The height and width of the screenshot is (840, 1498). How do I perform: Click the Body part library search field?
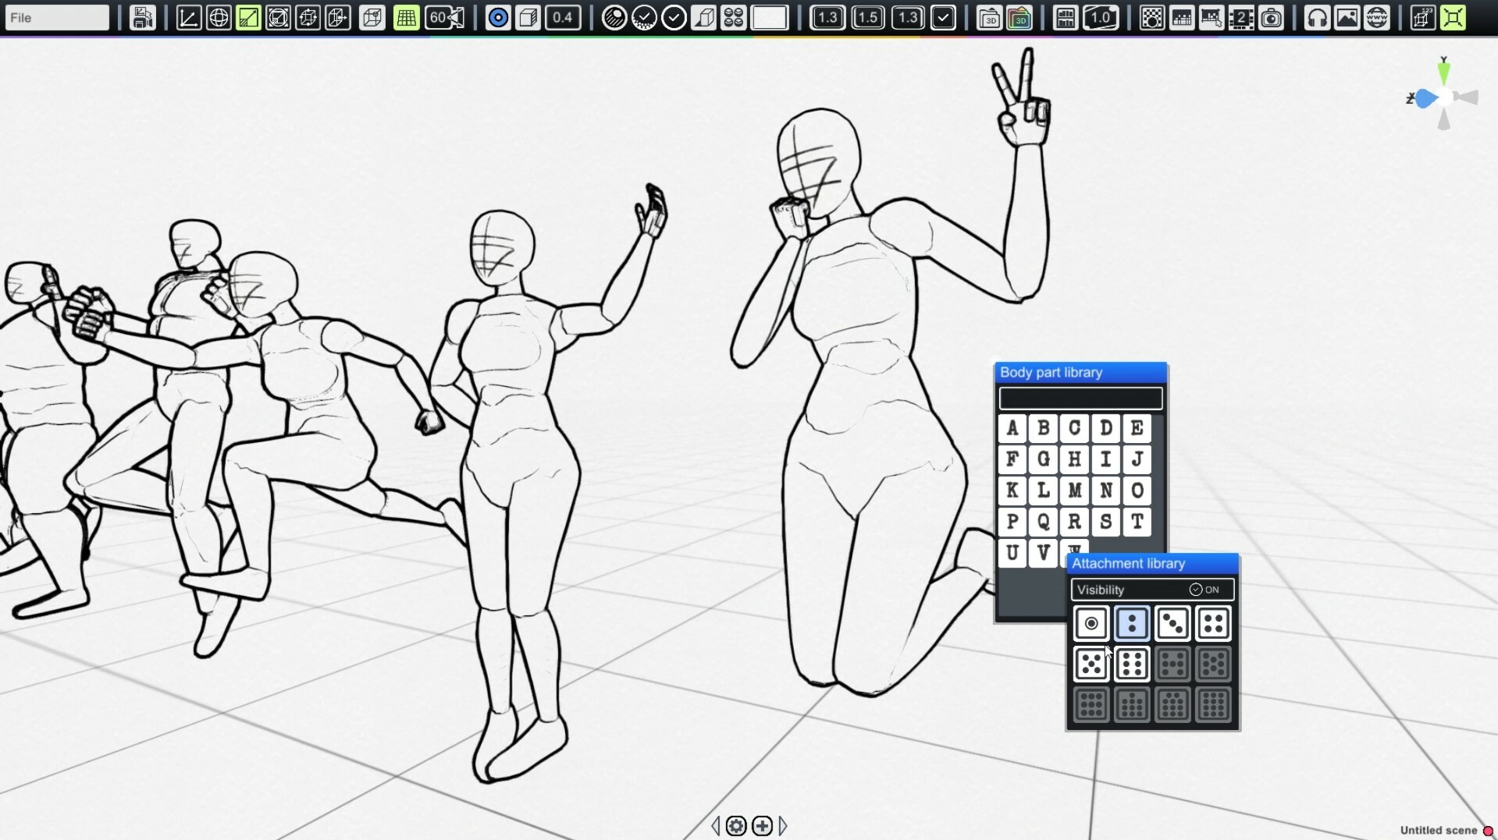pyautogui.click(x=1080, y=399)
